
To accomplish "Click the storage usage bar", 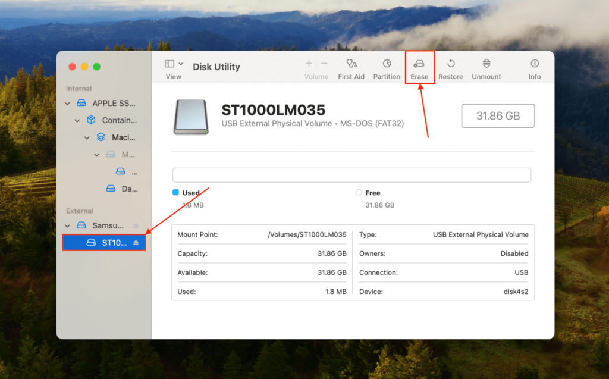I will (351, 174).
